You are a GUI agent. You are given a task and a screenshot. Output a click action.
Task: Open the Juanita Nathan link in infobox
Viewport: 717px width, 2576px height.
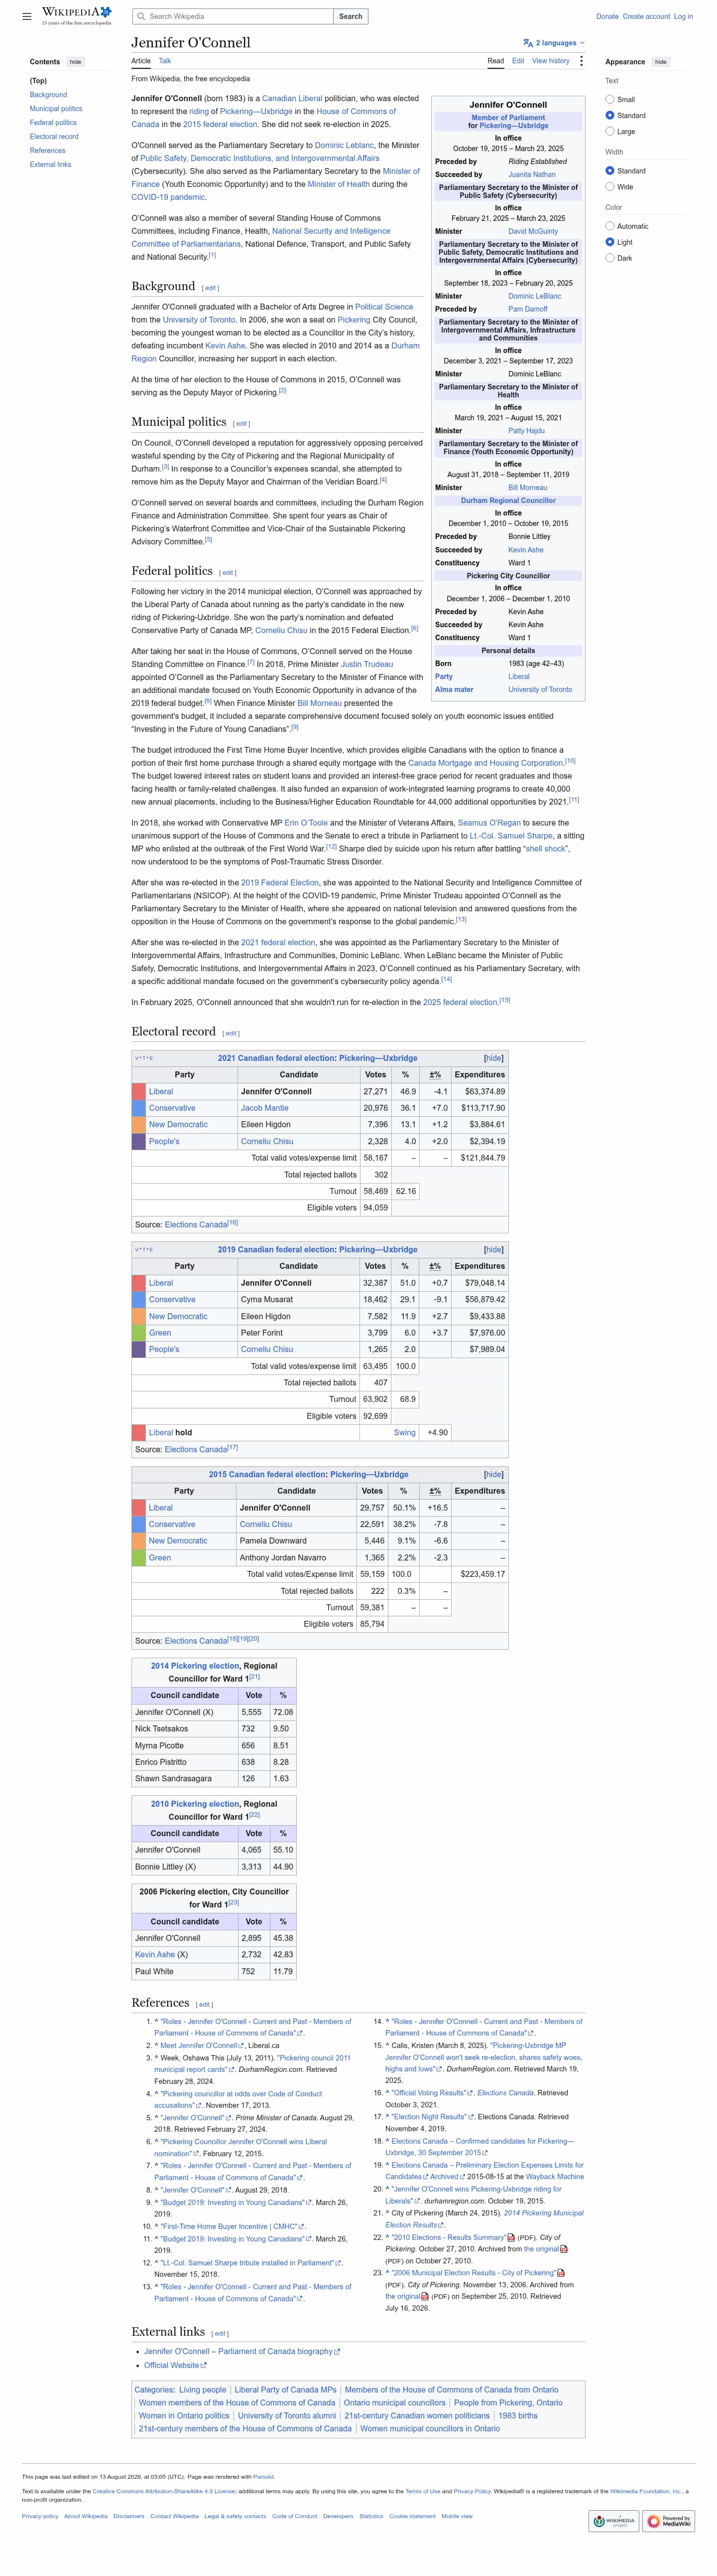tap(531, 174)
